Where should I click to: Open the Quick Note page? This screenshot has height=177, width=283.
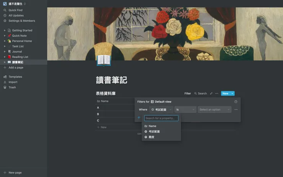(x=19, y=36)
